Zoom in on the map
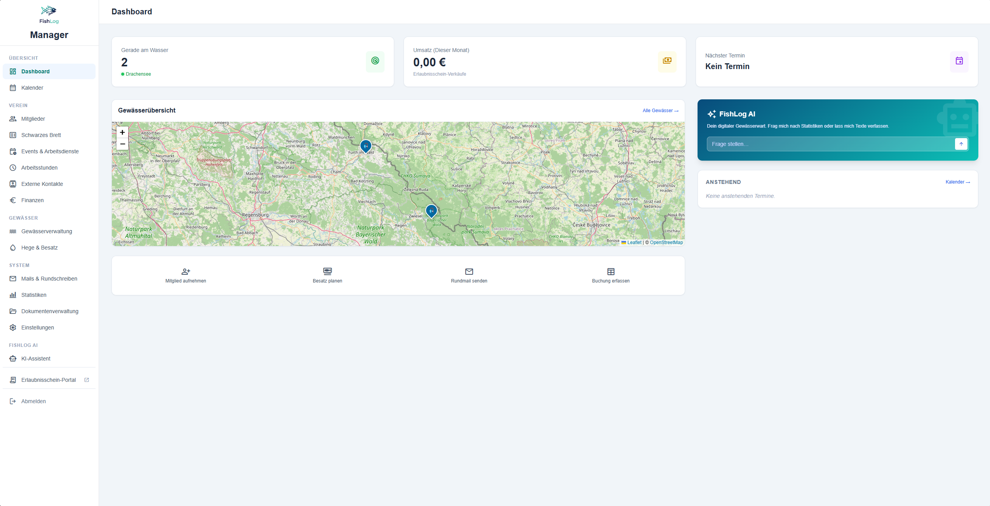The image size is (990, 506). click(122, 132)
